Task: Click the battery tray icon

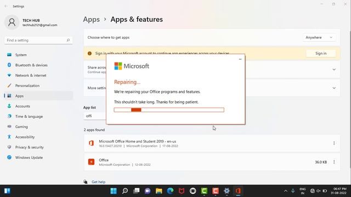Action: (x=325, y=191)
